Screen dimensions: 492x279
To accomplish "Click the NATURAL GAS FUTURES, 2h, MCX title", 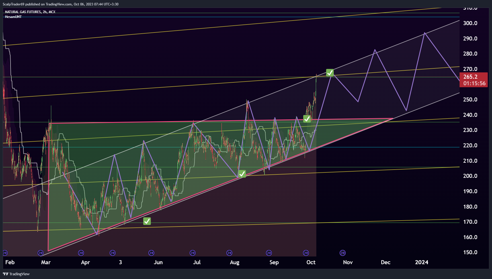I will pos(30,12).
